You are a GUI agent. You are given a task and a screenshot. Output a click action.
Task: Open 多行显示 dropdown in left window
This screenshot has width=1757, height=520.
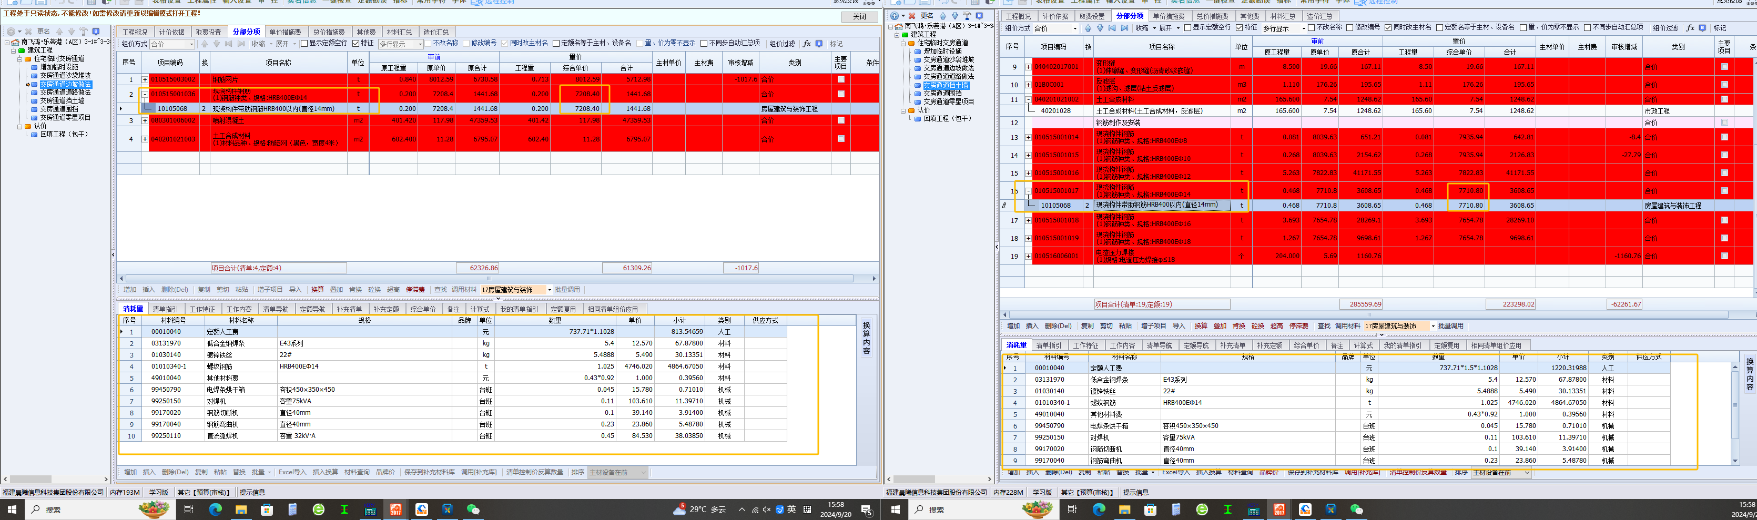401,44
